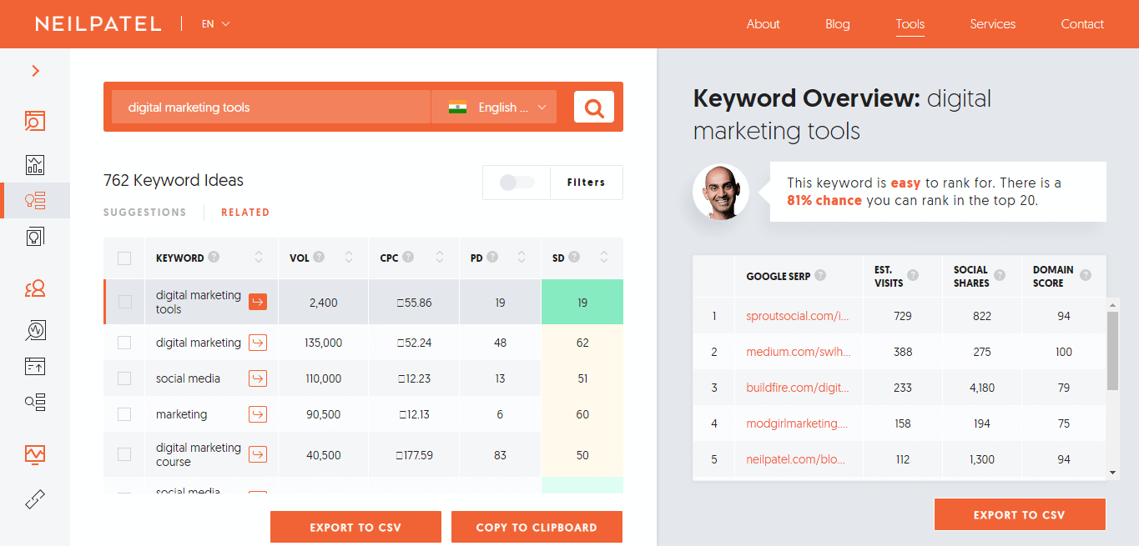1139x546 pixels.
Task: Open the people/competitors sidebar icon
Action: coord(35,289)
